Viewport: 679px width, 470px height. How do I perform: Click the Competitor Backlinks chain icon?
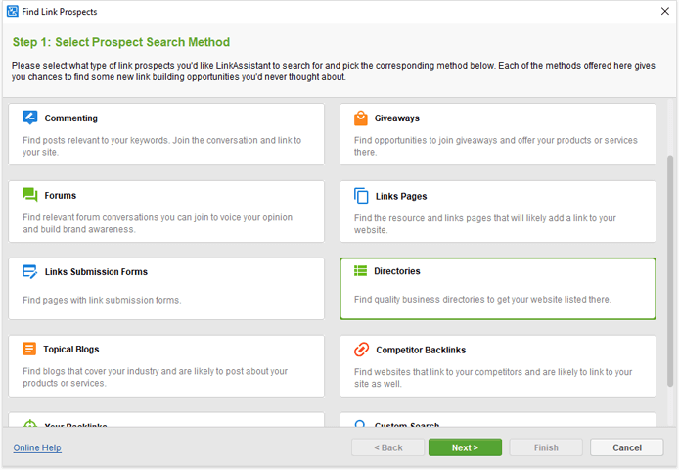pos(362,349)
